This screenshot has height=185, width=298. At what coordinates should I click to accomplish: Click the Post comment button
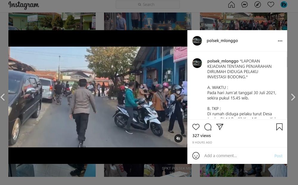coord(278,156)
